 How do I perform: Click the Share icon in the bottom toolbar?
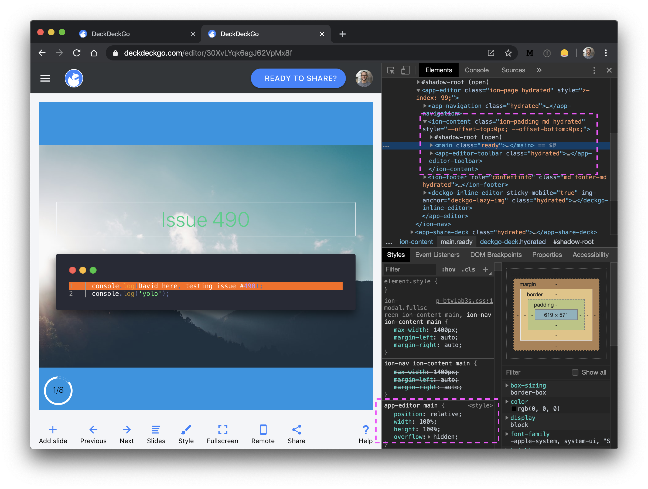[296, 430]
